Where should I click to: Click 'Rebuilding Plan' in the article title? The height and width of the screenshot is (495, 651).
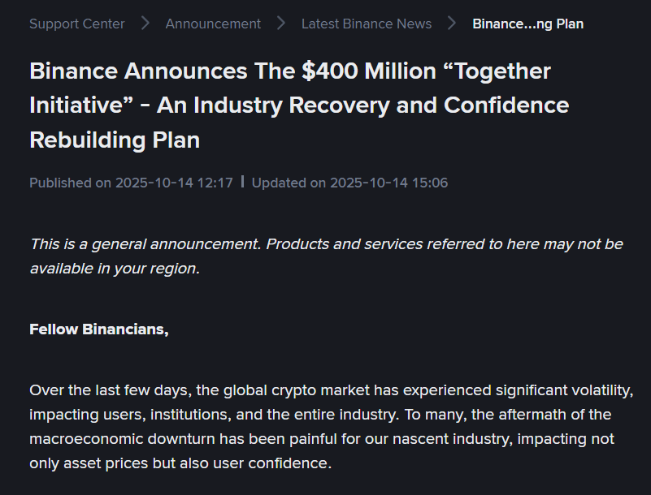[115, 140]
